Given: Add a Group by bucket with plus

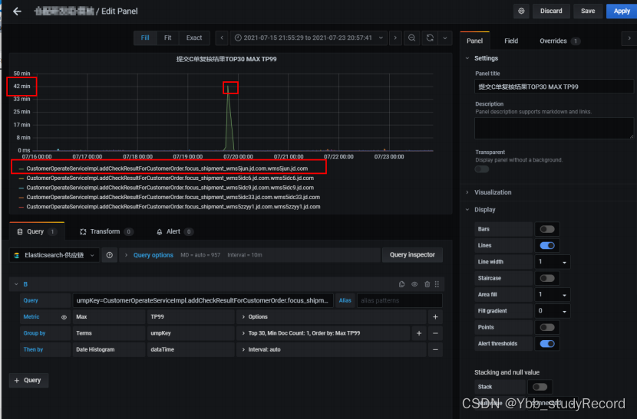Looking at the screenshot, I should pos(419,333).
